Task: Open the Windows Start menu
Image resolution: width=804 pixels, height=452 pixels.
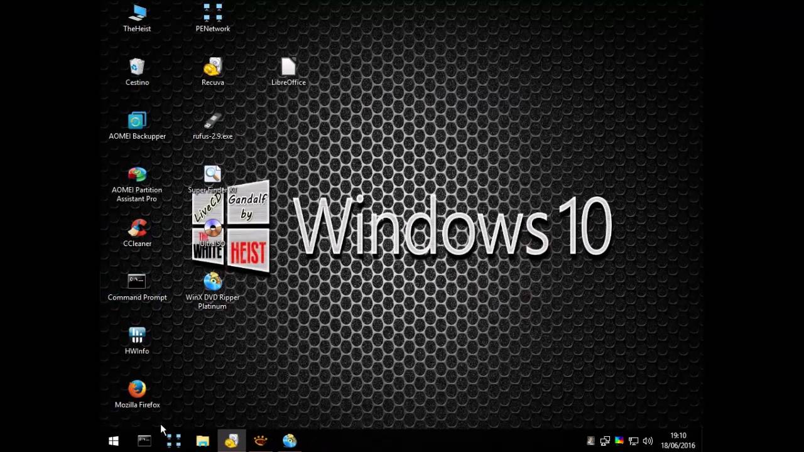Action: tap(114, 441)
